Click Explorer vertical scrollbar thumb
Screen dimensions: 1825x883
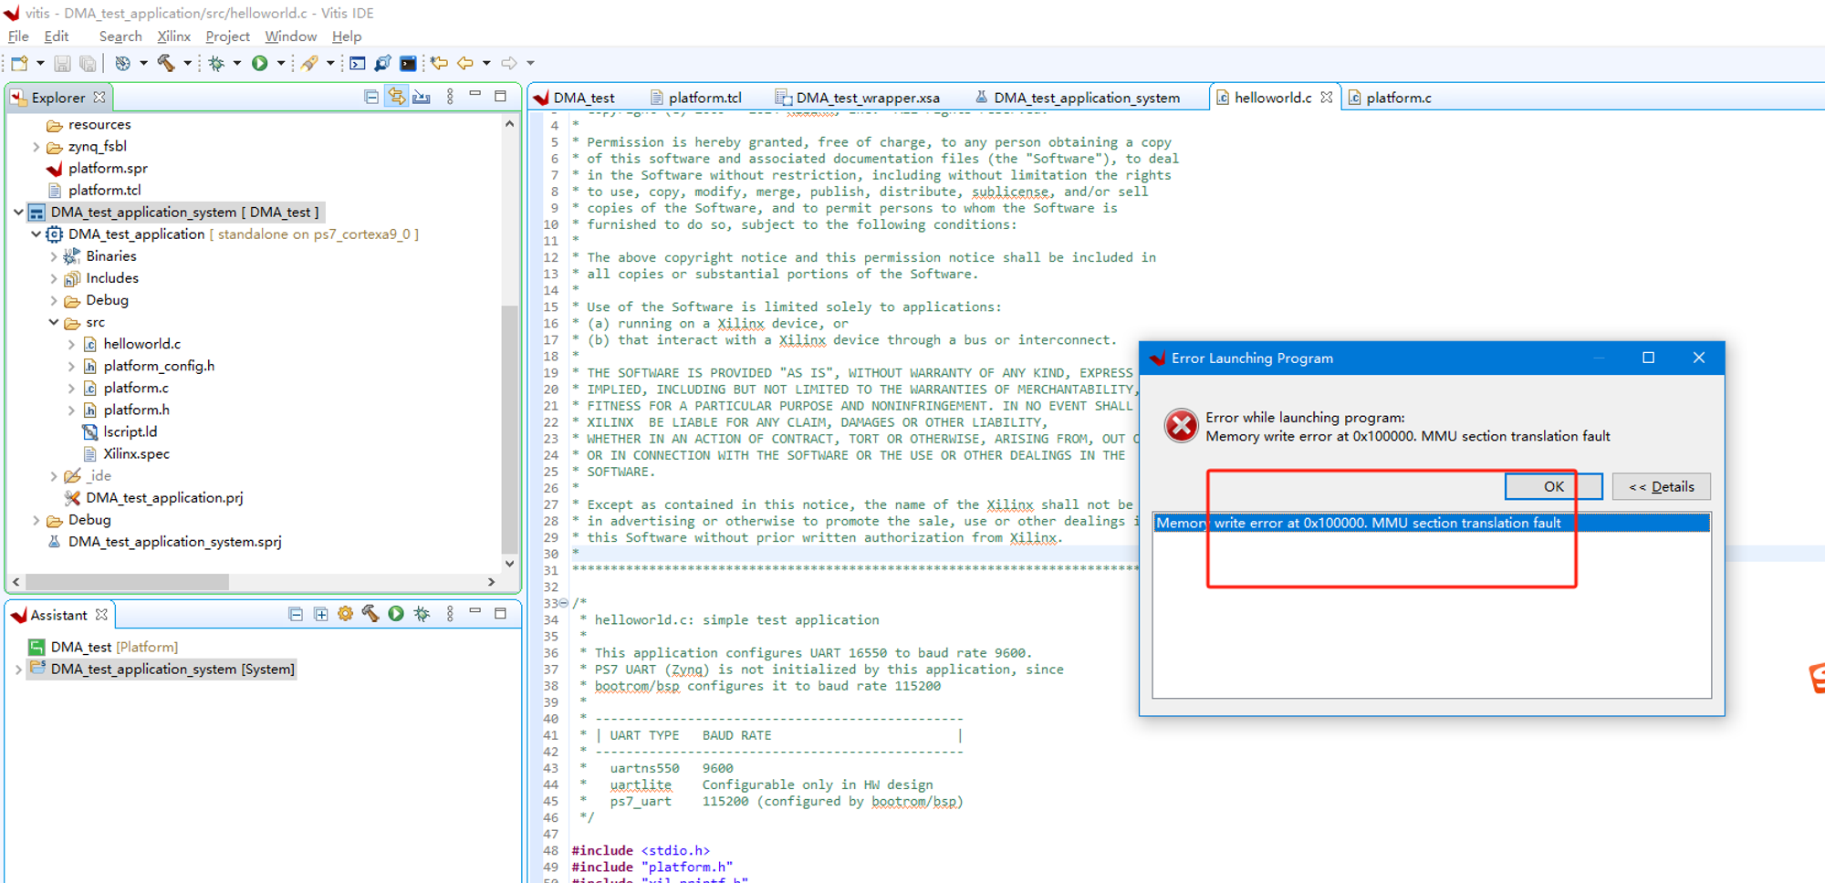click(x=509, y=429)
